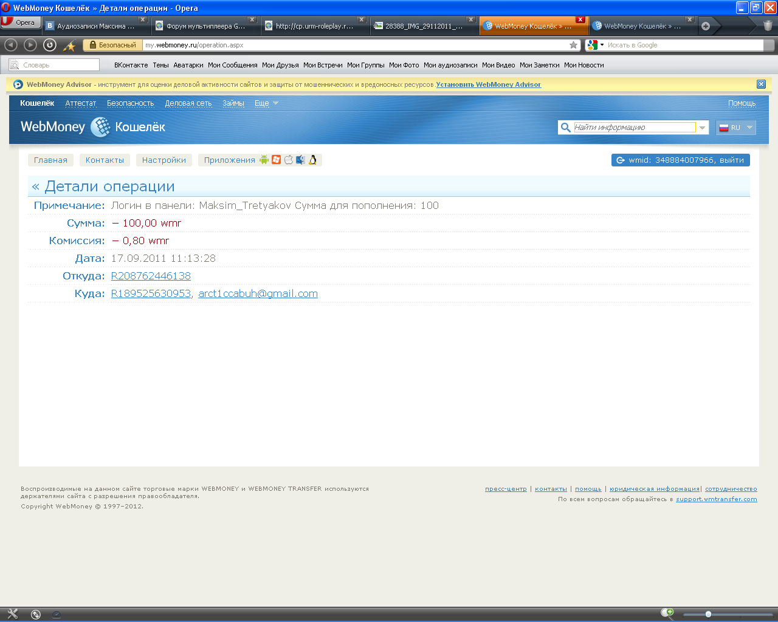Dismiss the WebMoney Advisor banner

coord(761,84)
